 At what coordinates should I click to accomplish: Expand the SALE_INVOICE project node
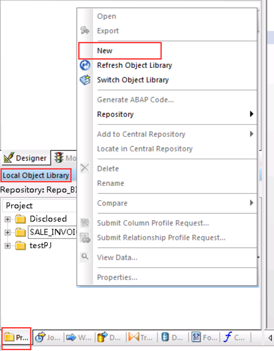pyautogui.click(x=8, y=232)
